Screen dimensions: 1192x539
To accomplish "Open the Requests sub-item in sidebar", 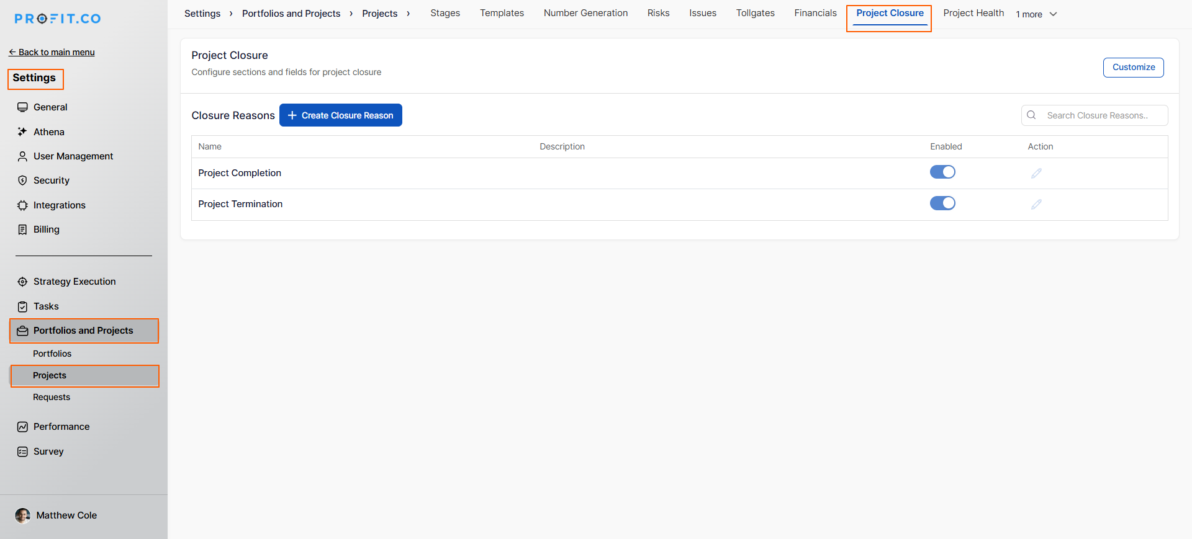I will pyautogui.click(x=52, y=397).
